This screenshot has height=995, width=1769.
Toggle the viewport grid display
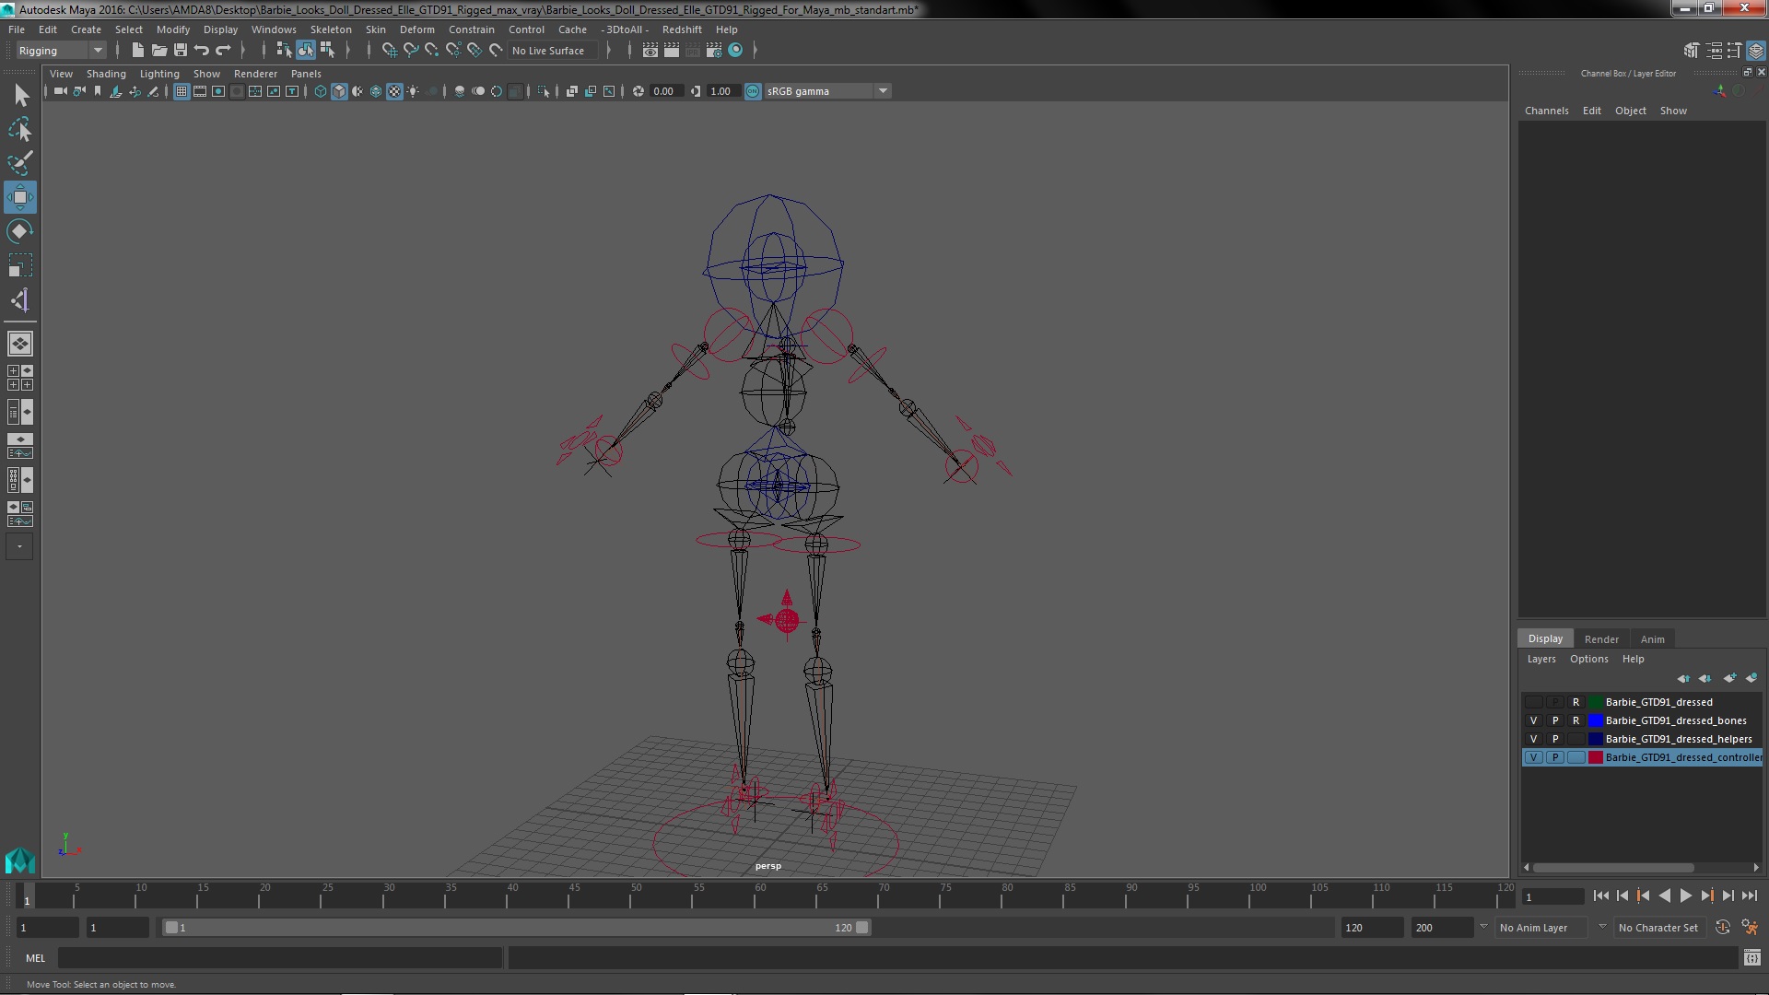coord(182,91)
